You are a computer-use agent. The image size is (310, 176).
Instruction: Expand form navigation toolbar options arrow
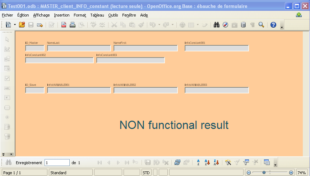[x=275, y=164]
